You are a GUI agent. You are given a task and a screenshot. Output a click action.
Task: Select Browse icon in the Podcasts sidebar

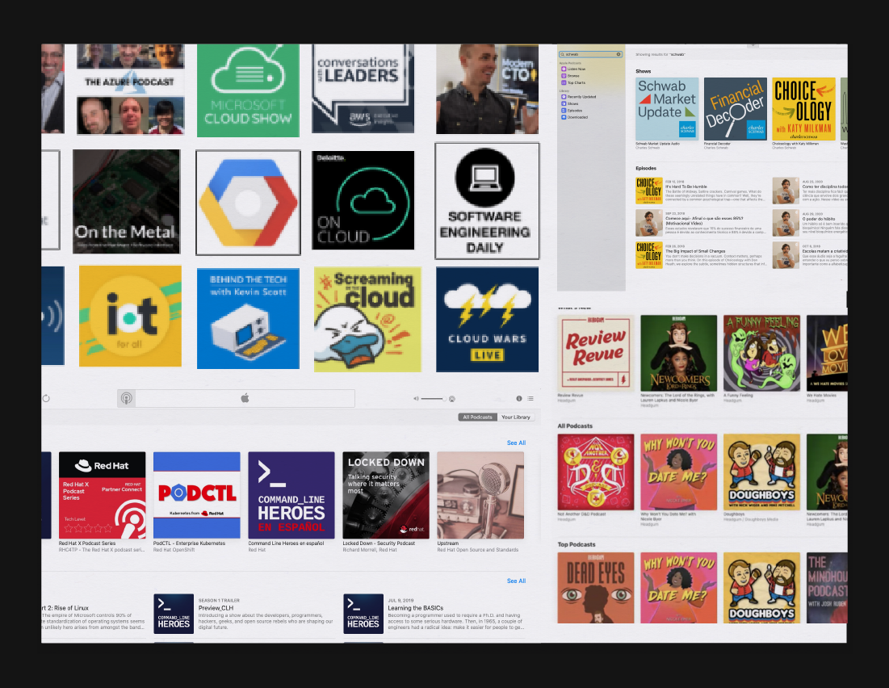tap(564, 76)
